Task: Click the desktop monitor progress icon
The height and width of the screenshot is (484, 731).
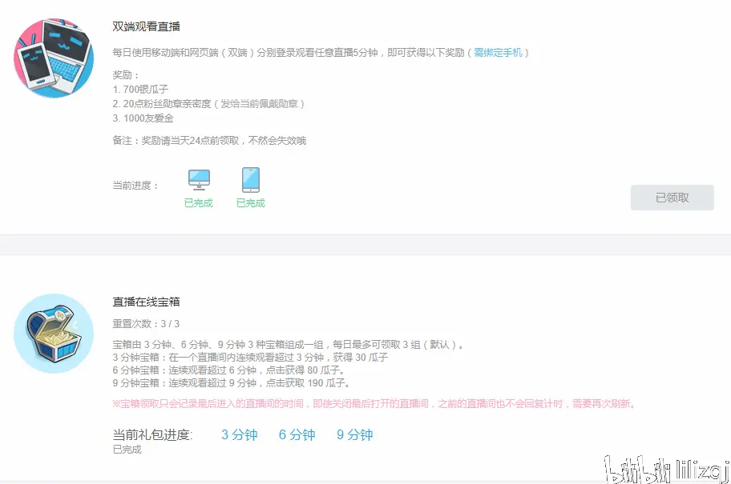Action: 199,180
